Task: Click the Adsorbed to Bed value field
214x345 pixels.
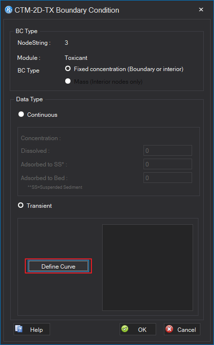Action: point(168,178)
